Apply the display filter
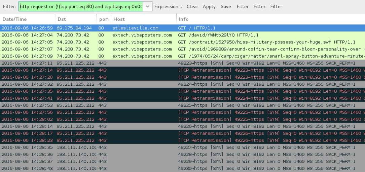Viewport: 365px width, 172px height. point(209,6)
